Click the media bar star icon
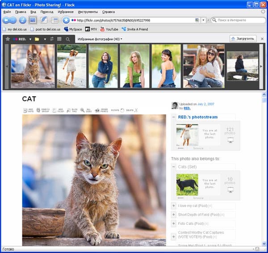 tap(8, 39)
